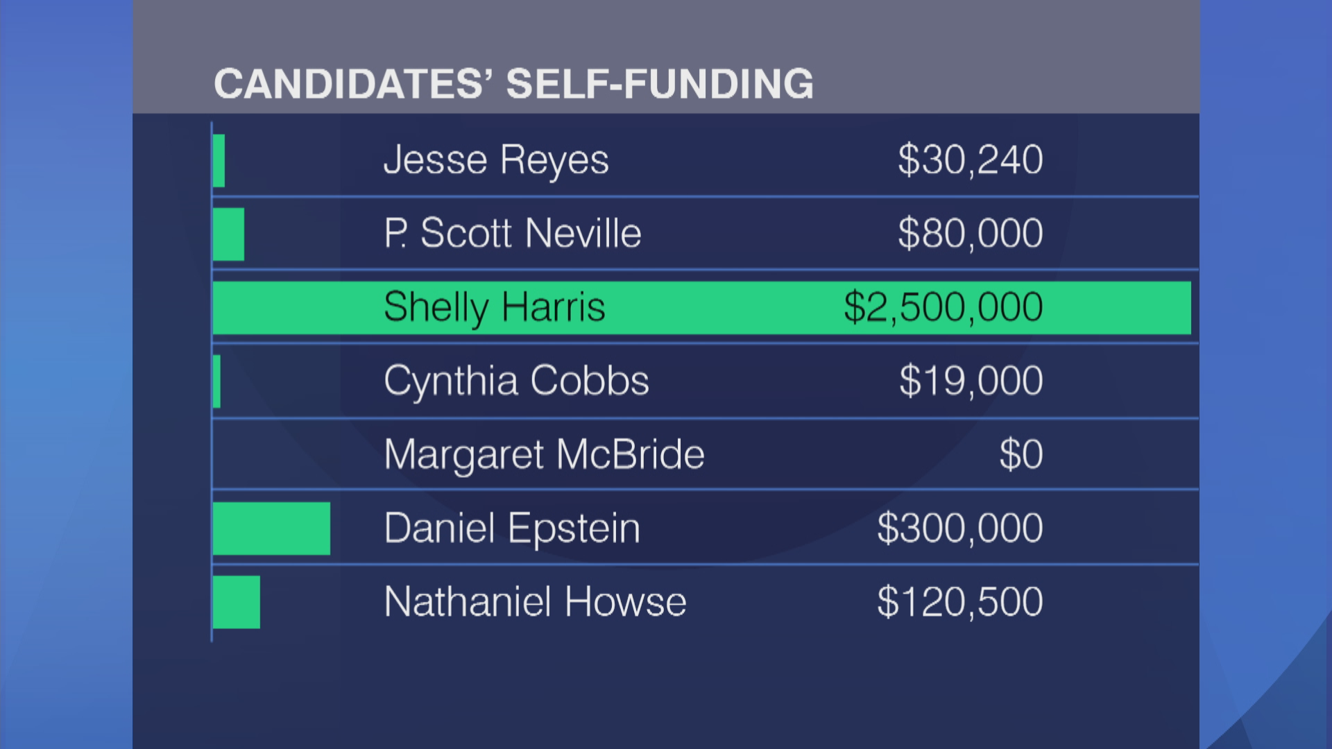Select the P. Scott Neville name
The image size is (1332, 749).
click(513, 233)
